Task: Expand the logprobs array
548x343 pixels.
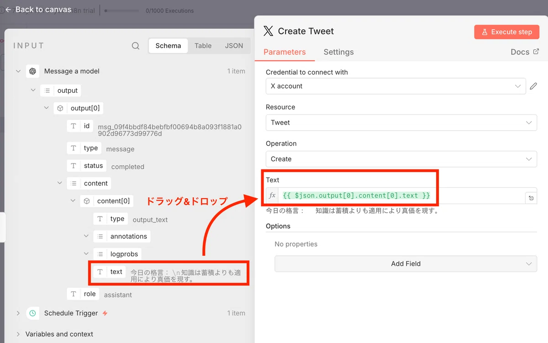Action: [86, 254]
